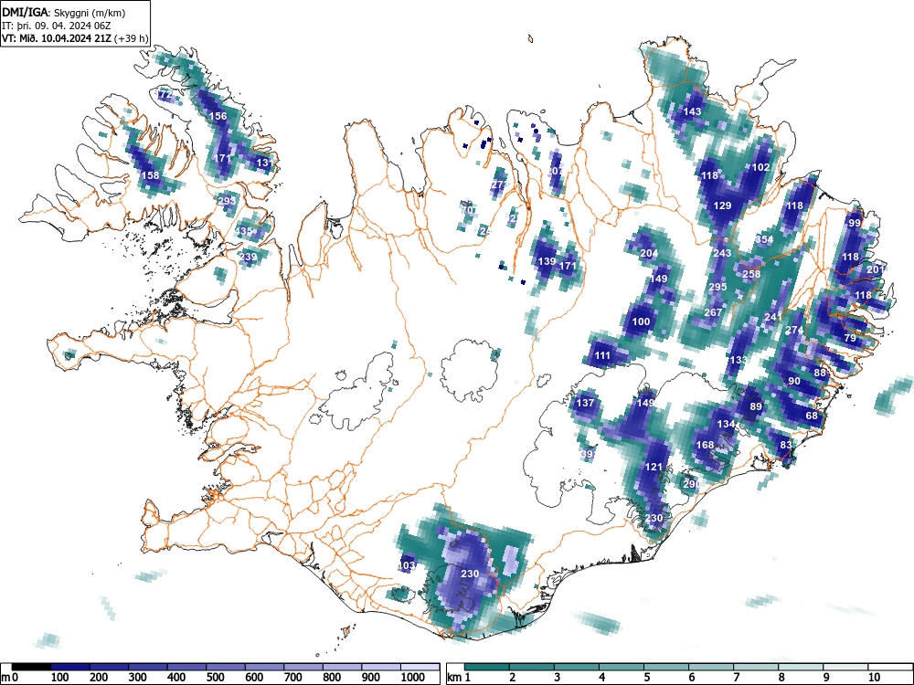
Task: Click the map value 274
Action: tap(794, 330)
